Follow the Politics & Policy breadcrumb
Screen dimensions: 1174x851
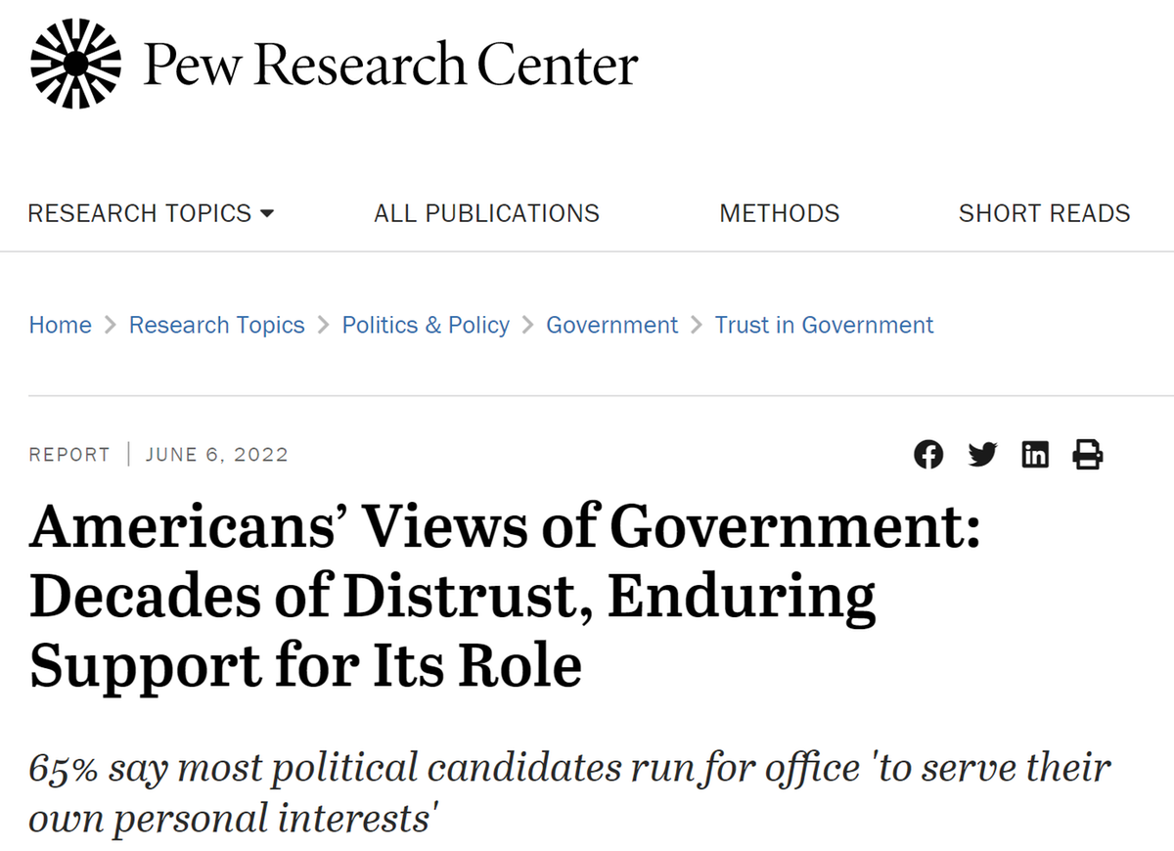pyautogui.click(x=426, y=325)
